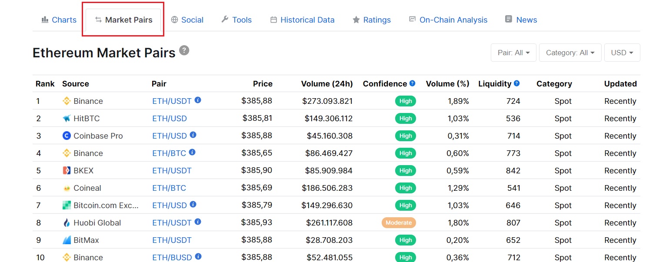Sort table by Source column header
The height and width of the screenshot is (262, 646).
pyautogui.click(x=76, y=84)
